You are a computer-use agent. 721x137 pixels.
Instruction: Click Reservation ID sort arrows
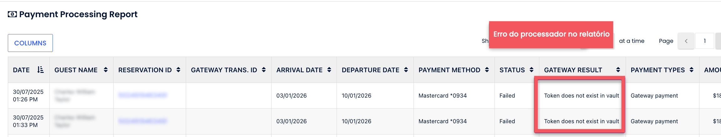(178, 70)
